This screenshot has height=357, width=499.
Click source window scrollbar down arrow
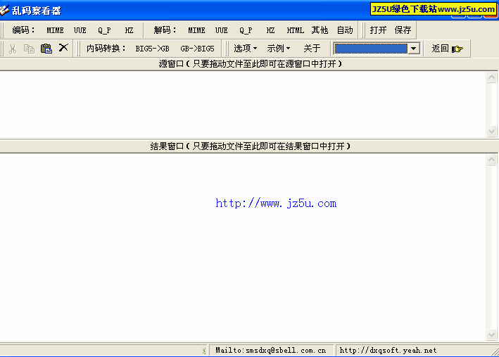(x=492, y=132)
